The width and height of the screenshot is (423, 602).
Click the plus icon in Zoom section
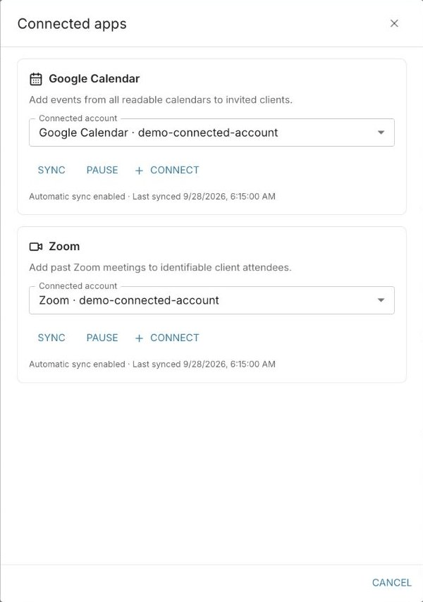pos(139,338)
